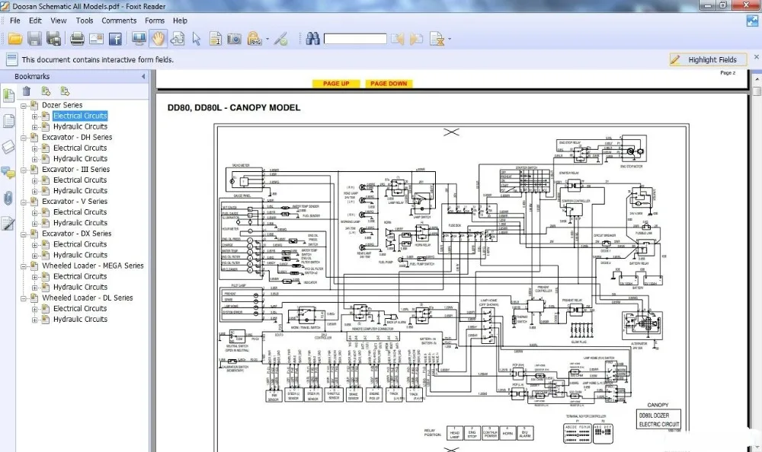This screenshot has height=452, width=762.
Task: Collapse the Excavator - V Series node
Action: click(24, 202)
